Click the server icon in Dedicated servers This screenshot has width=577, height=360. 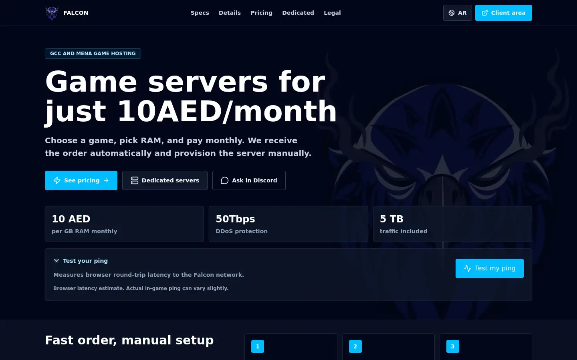pos(135,180)
